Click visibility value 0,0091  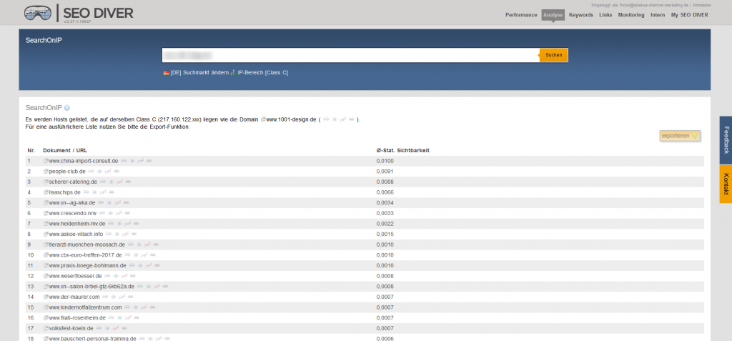pos(385,172)
